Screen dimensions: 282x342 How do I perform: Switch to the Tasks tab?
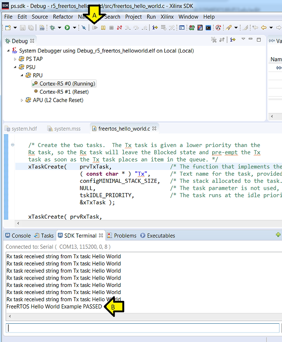click(44, 236)
